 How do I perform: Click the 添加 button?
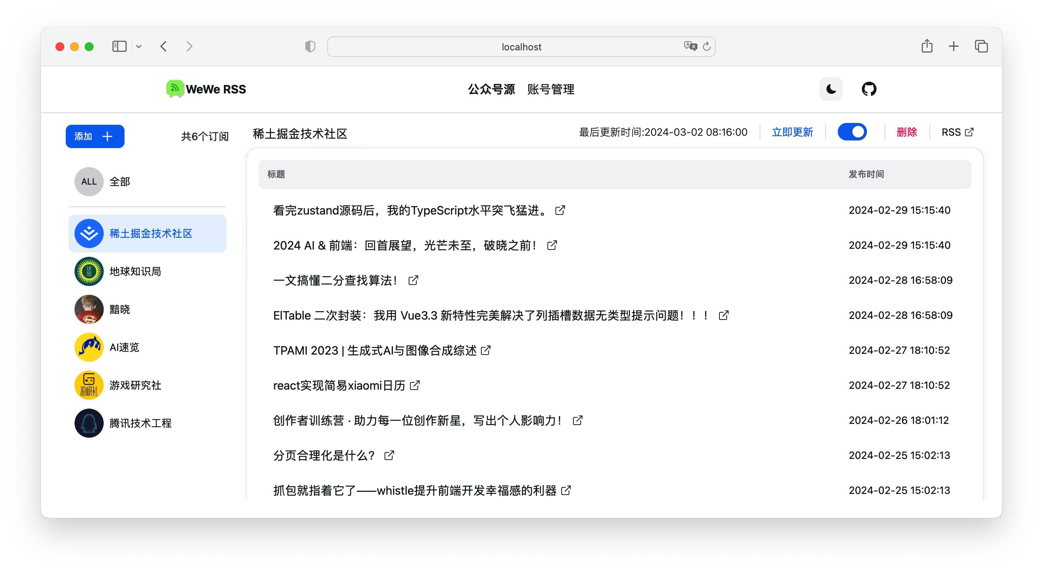pyautogui.click(x=95, y=136)
